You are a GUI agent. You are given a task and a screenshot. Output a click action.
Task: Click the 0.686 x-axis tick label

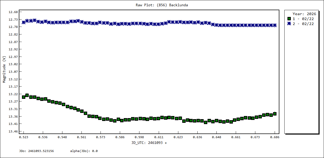click(x=275, y=137)
